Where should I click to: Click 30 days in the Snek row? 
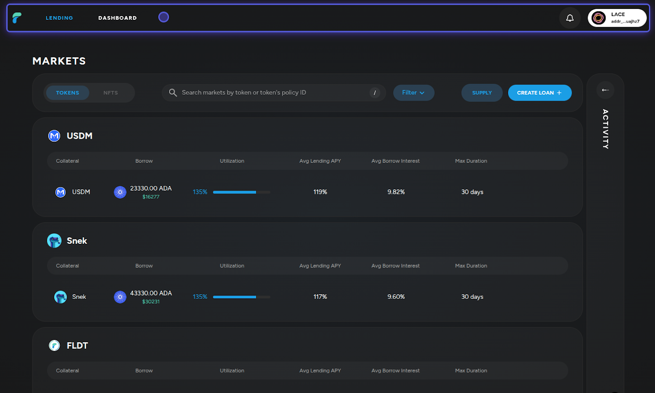point(472,297)
